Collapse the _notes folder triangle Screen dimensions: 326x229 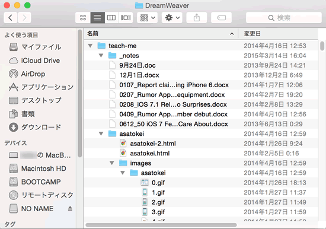[x=101, y=55]
